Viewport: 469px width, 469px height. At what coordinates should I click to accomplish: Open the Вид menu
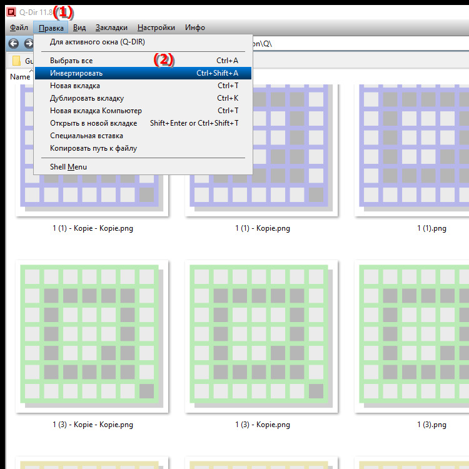click(79, 28)
